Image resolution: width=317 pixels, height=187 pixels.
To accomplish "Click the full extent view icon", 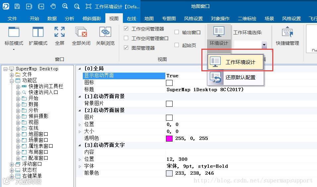I will pyautogui.click(x=88, y=6).
